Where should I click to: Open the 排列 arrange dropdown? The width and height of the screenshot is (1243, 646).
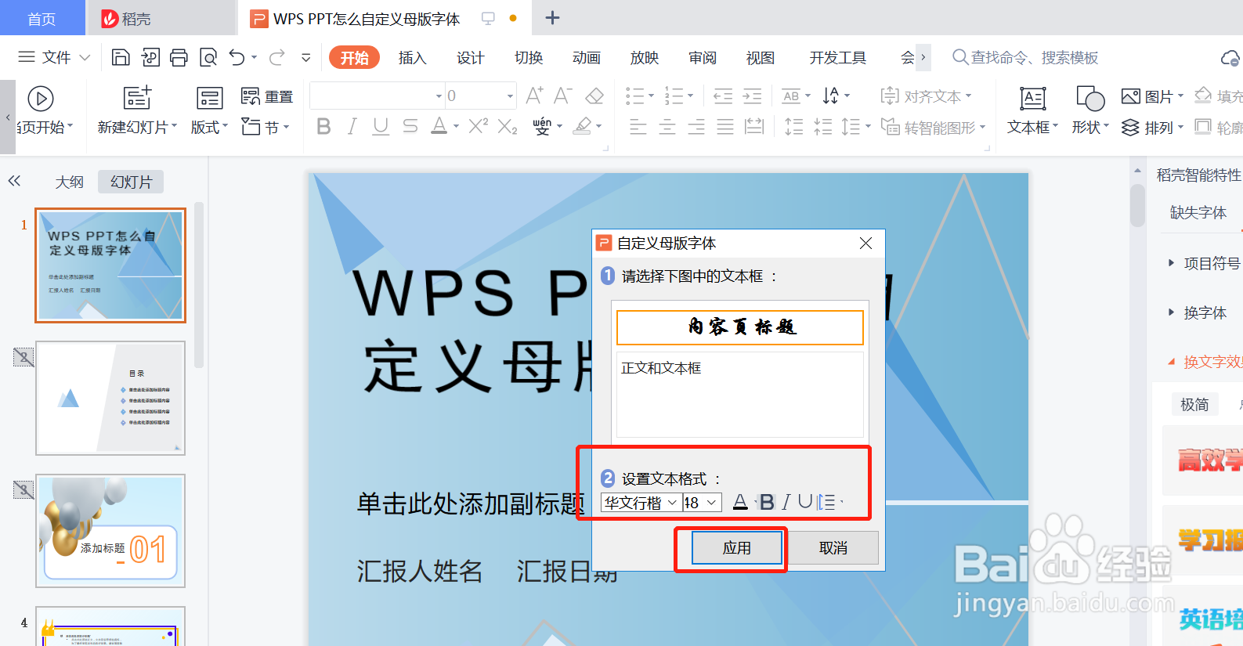[1153, 127]
